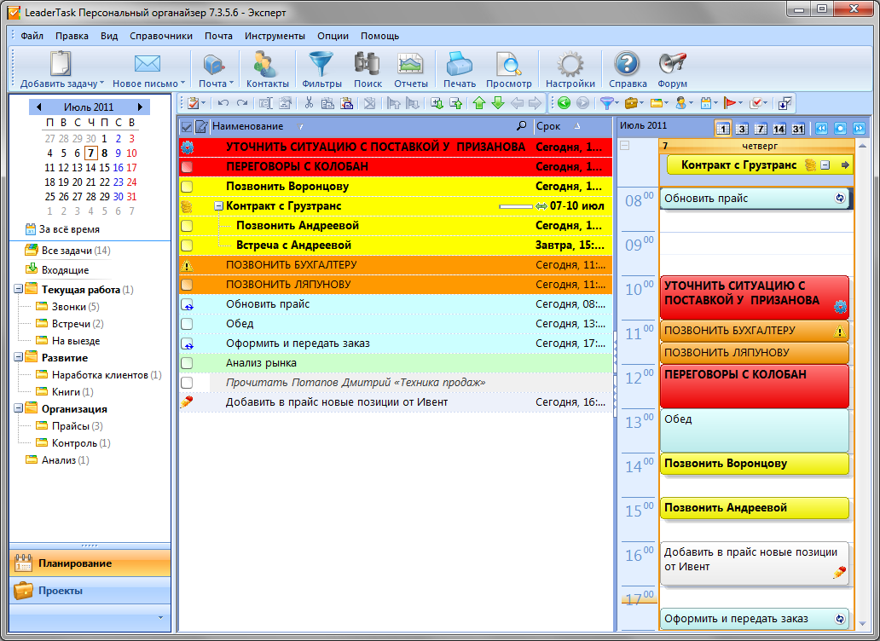The width and height of the screenshot is (880, 641).
Task: Tick the Прочитать Потапов Дмитрий checkbox
Action: coord(187,383)
